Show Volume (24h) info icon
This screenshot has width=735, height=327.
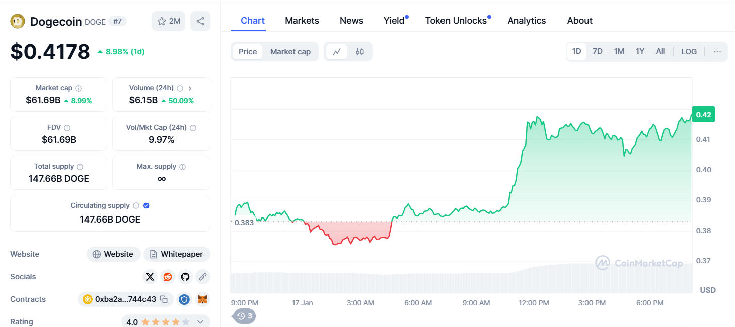[180, 88]
